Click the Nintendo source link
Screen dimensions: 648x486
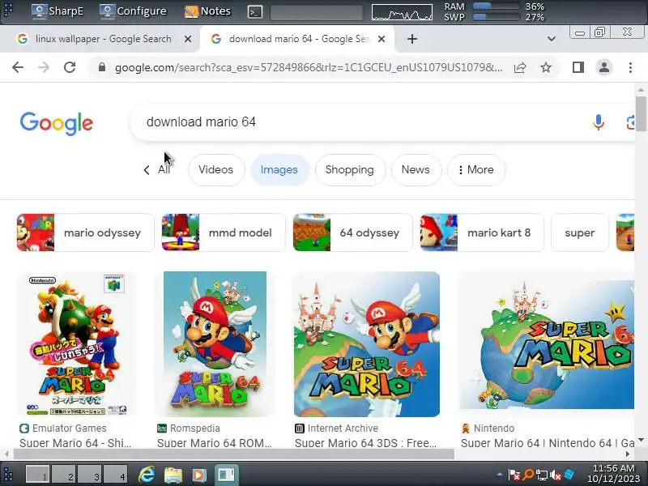[x=494, y=428]
